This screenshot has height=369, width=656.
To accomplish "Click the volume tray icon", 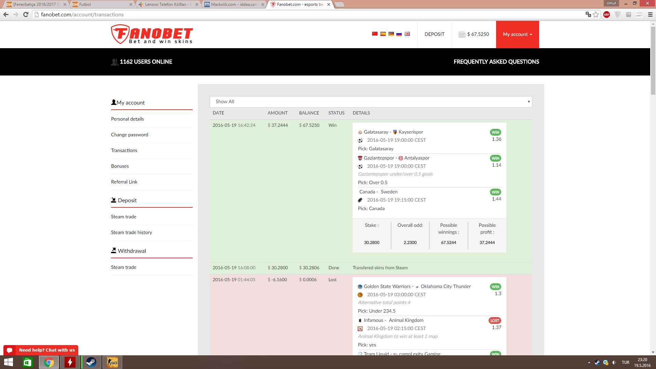I will coord(614,363).
